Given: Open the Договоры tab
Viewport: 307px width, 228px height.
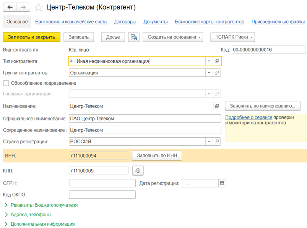Looking at the screenshot, I should click(x=125, y=22).
